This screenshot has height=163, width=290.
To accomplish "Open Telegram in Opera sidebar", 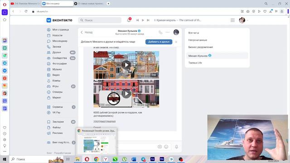I will 5,63.
